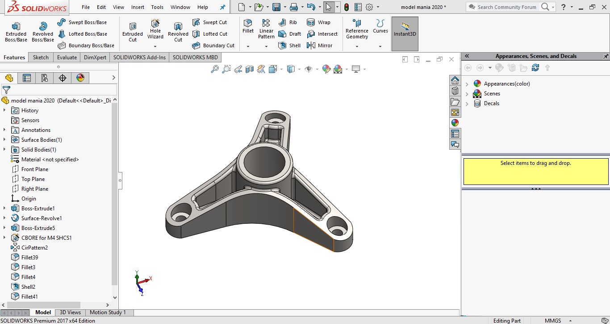Expand Surface Bodies(1) node

4,139
